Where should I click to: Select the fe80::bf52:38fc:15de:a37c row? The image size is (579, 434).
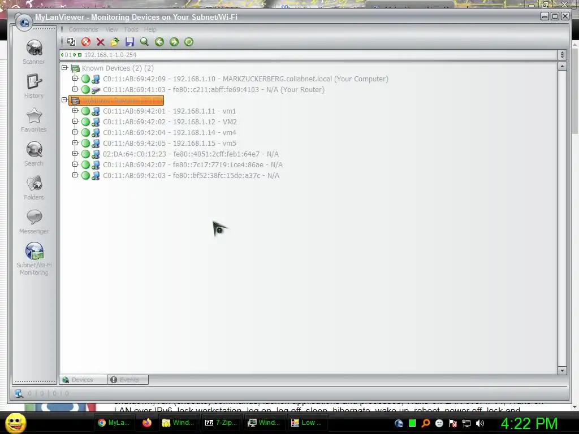click(x=191, y=175)
